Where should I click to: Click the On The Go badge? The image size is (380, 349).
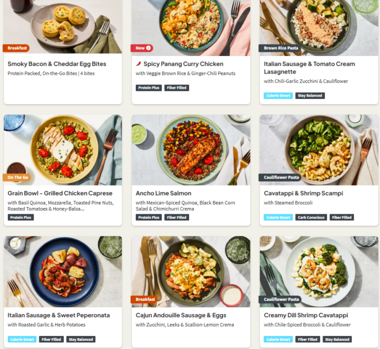tap(17, 177)
